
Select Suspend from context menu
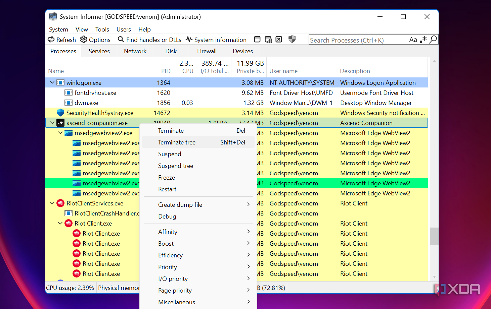198,154
